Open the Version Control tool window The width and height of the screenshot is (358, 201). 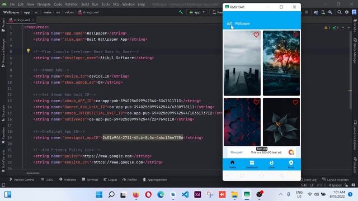click(x=22, y=180)
